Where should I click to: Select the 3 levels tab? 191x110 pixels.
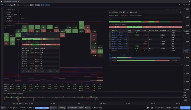tap(122, 55)
